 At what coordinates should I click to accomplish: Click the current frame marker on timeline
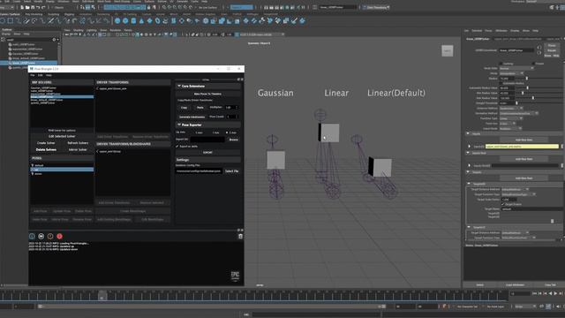tap(102, 297)
